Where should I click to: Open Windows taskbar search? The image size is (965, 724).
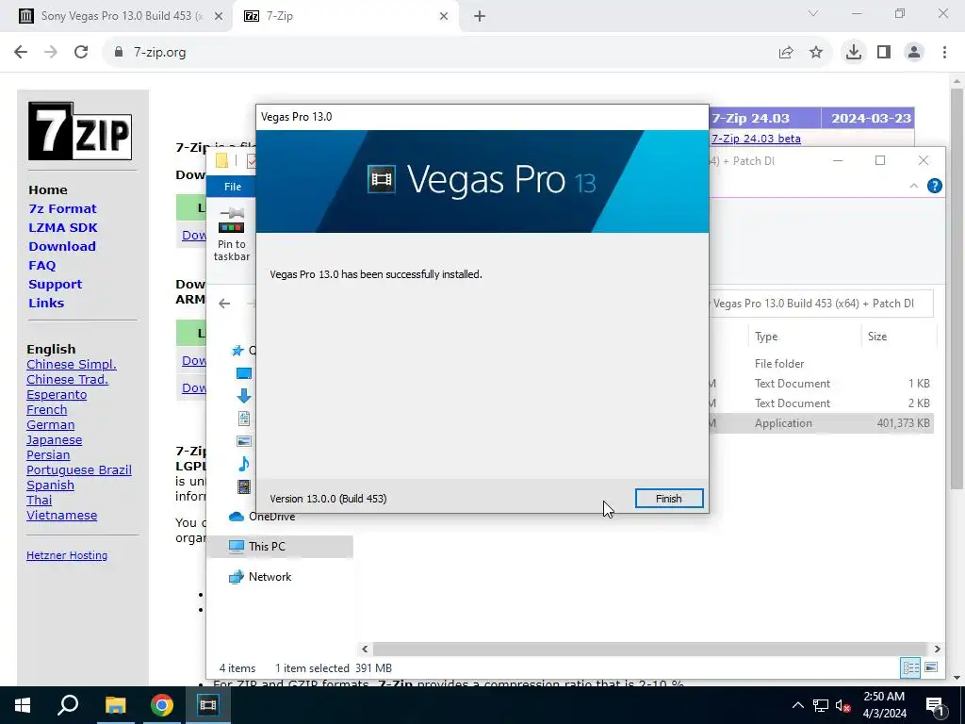(68, 705)
